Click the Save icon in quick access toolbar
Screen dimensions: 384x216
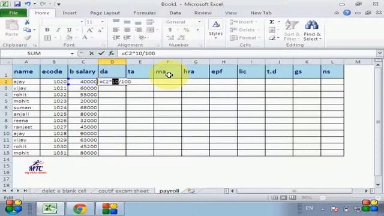pyautogui.click(x=17, y=4)
